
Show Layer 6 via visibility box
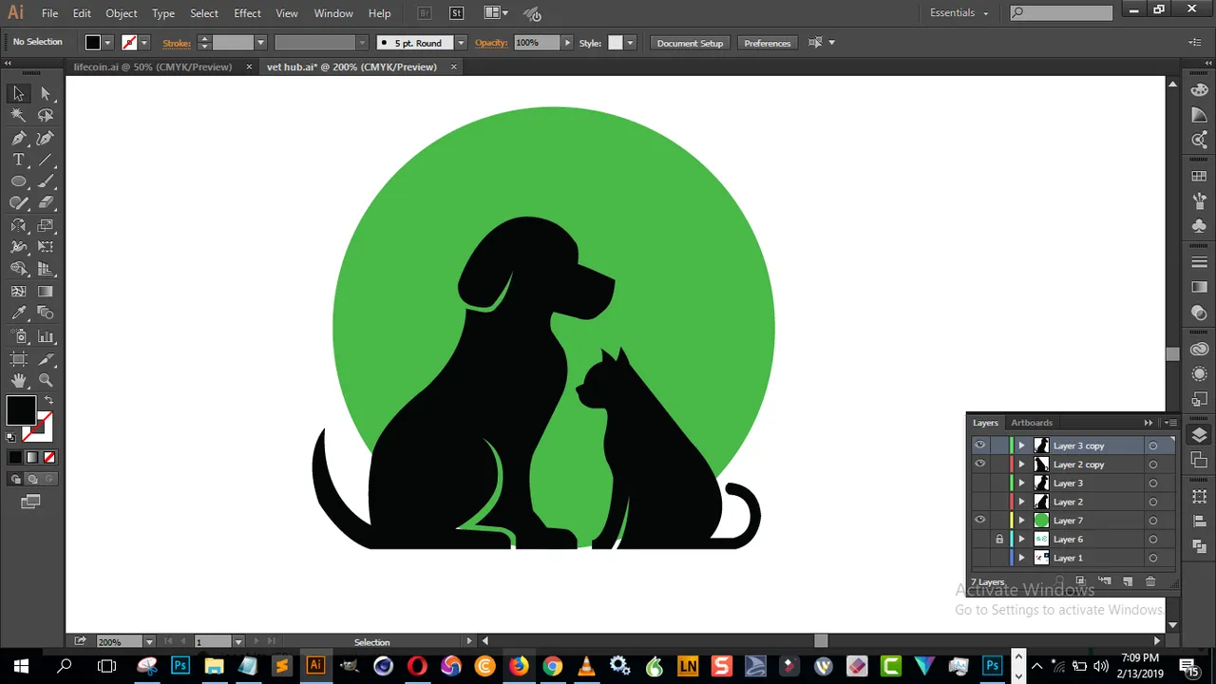[979, 540]
